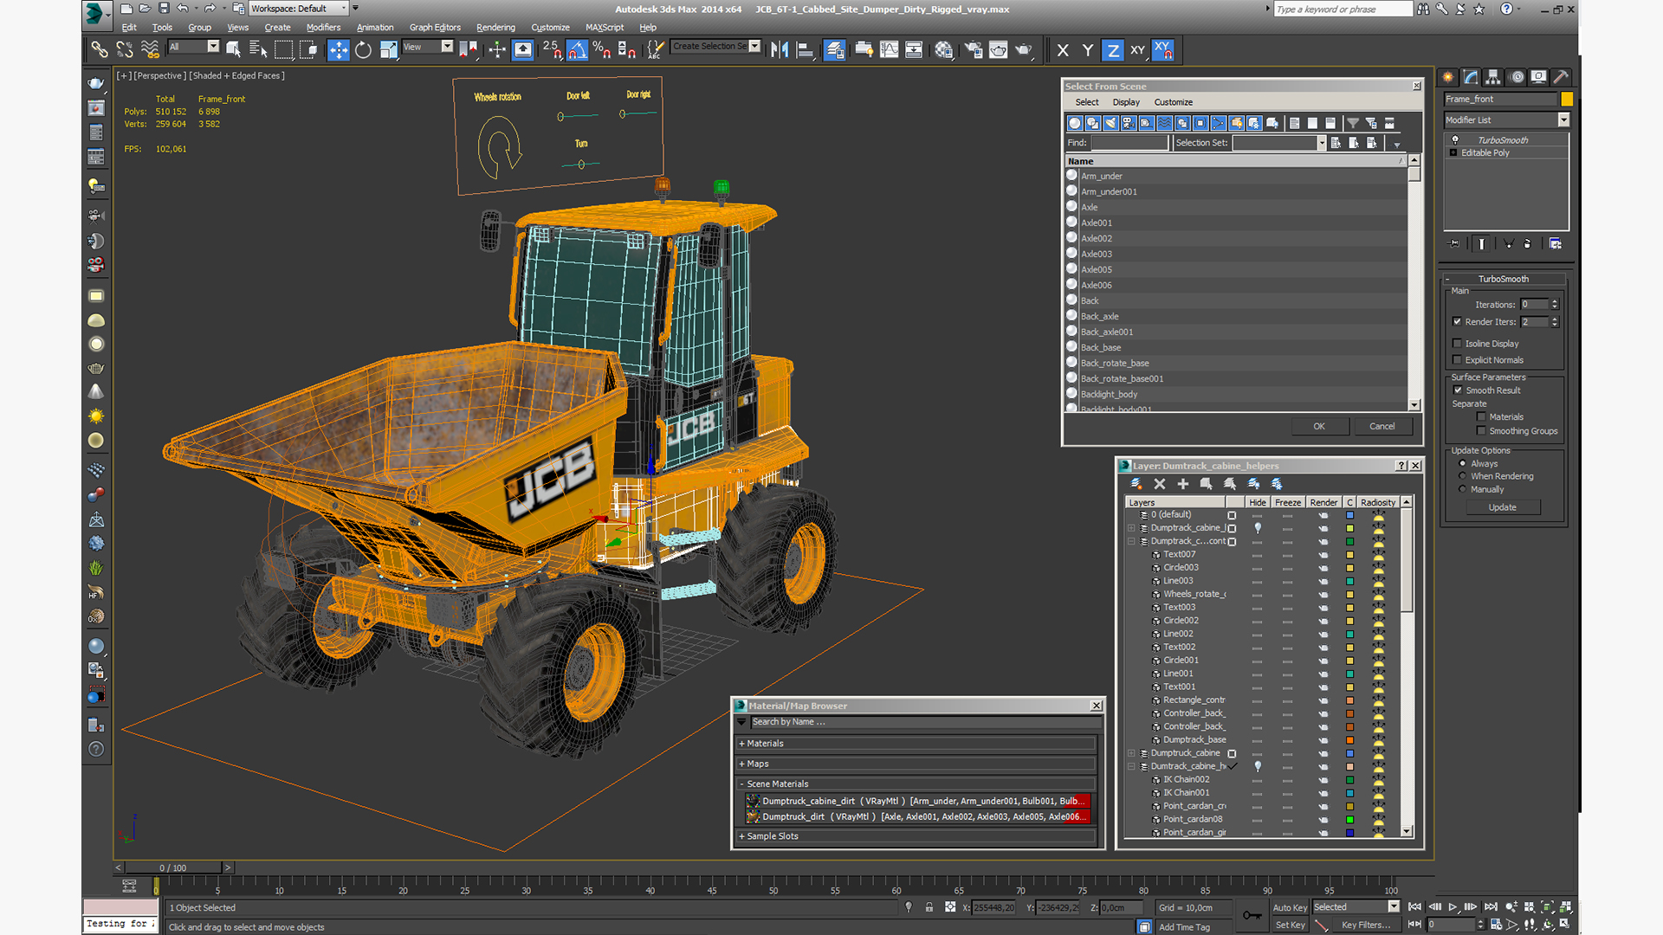1663x935 pixels.
Task: Click the Select and Link chain icon
Action: pos(100,50)
